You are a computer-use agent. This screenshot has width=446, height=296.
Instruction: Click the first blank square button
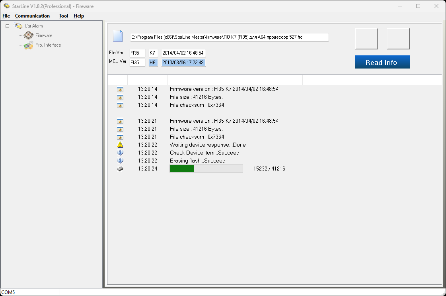[367, 39]
